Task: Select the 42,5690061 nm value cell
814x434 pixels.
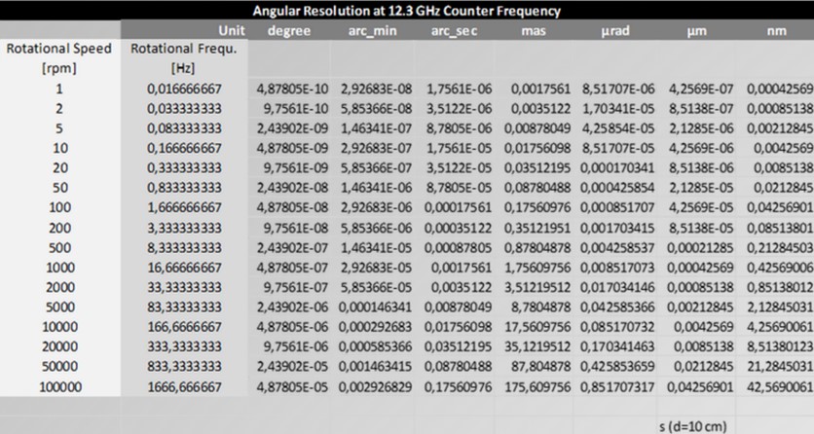Action: coord(779,386)
